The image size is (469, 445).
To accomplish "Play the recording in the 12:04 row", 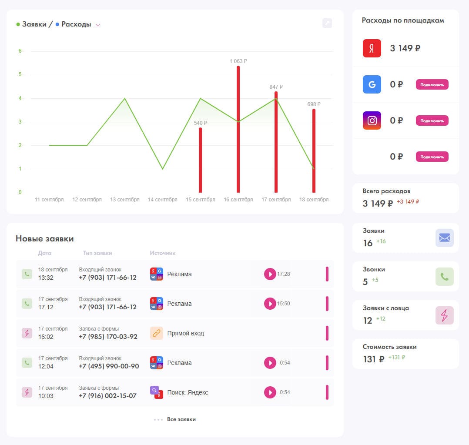I will click(x=270, y=363).
